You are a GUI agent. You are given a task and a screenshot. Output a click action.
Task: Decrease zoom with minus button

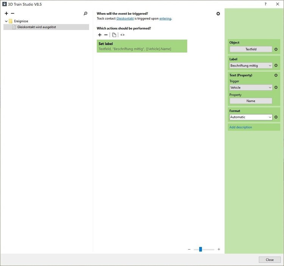point(189,249)
